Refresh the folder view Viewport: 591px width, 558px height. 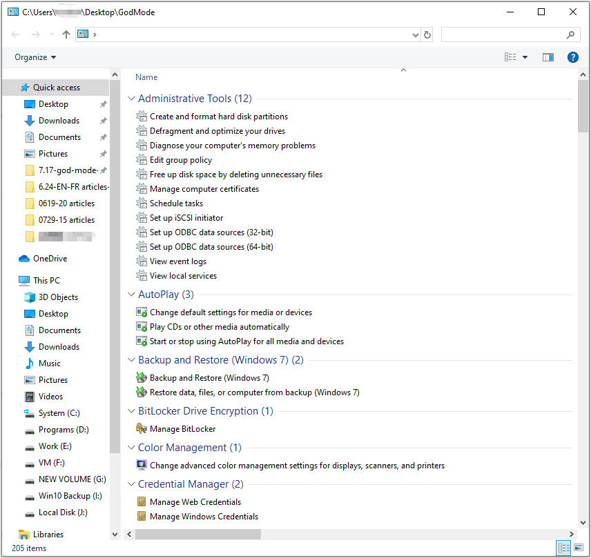[x=427, y=34]
